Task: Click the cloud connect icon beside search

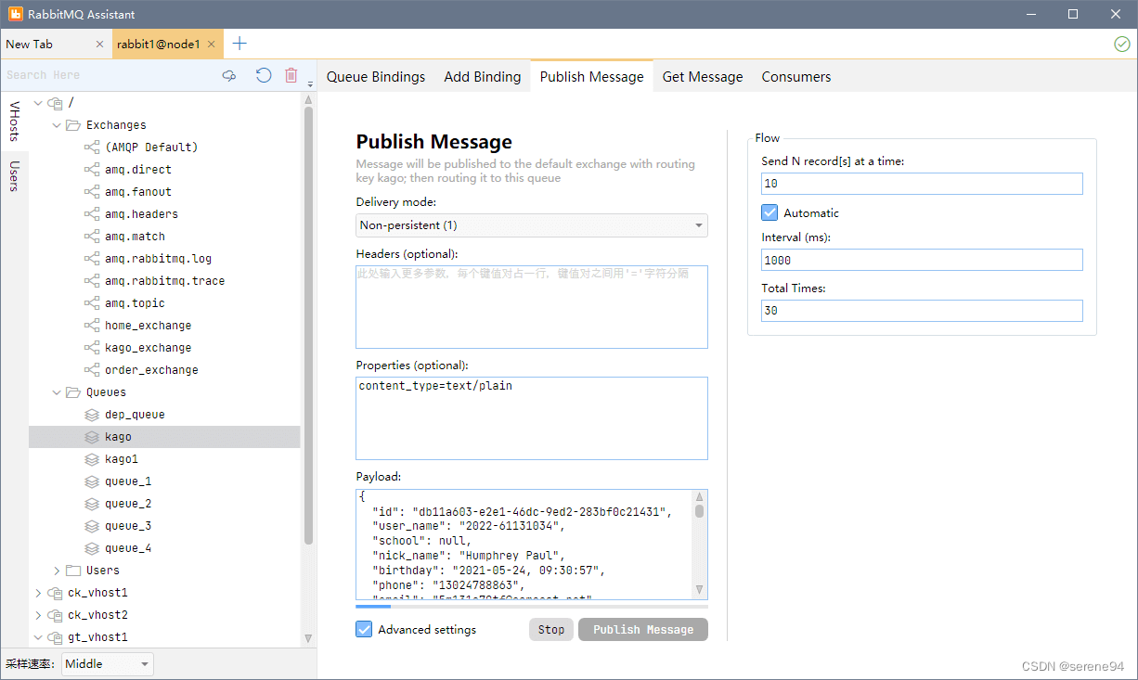Action: (229, 76)
